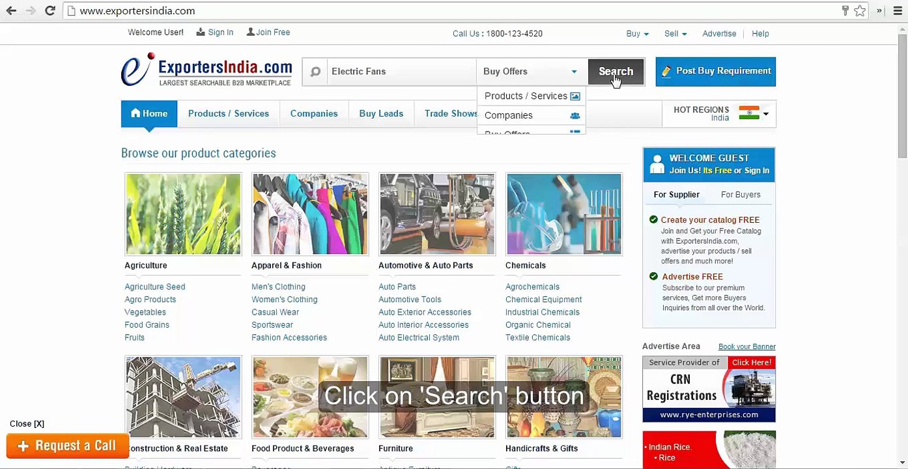Click the Search button
This screenshot has width=908, height=469.
pyautogui.click(x=616, y=72)
